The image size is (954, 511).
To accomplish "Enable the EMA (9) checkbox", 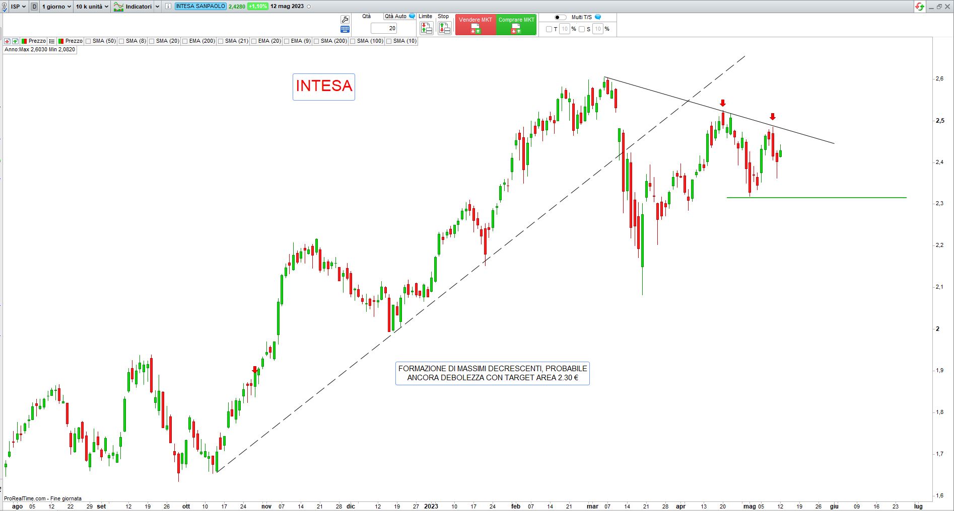I will point(287,41).
